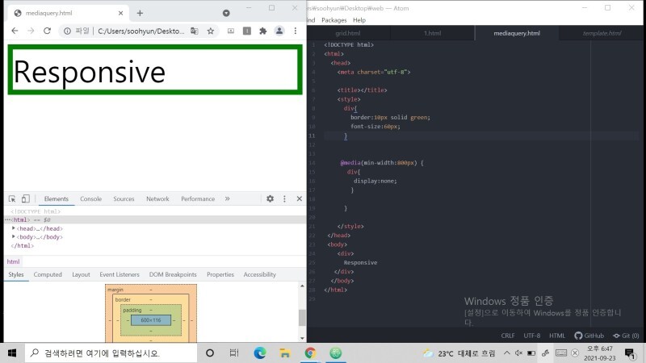Open Help menu in Atom
This screenshot has height=363, width=646.
click(359, 20)
